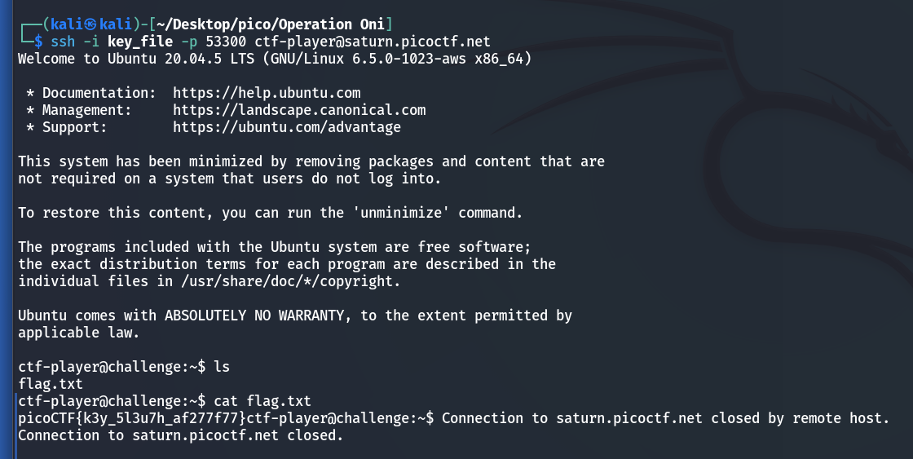The width and height of the screenshot is (913, 459).
Task: Click the ls command at the prompt
Action: [x=221, y=367]
